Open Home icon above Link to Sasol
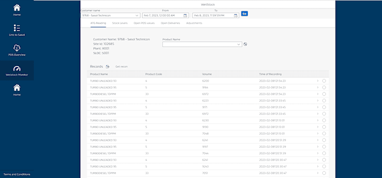The height and width of the screenshot is (178, 382). tap(17, 8)
